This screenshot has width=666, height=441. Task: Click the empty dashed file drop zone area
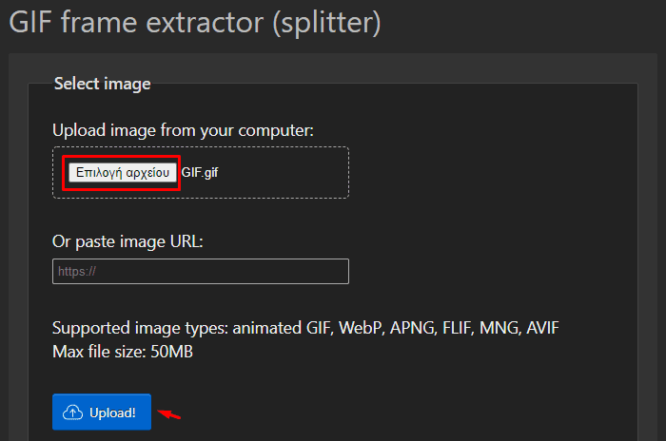pyautogui.click(x=283, y=173)
